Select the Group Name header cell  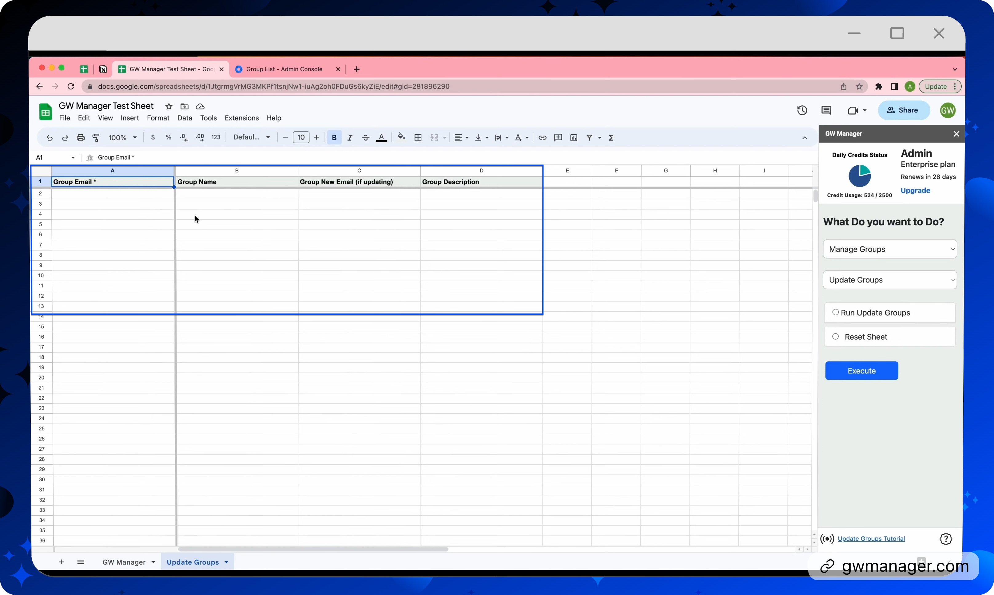coord(237,182)
